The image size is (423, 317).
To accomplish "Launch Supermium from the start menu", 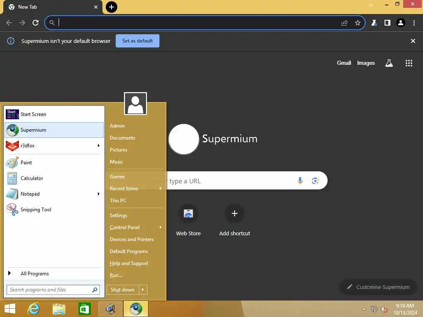I will pos(54,130).
